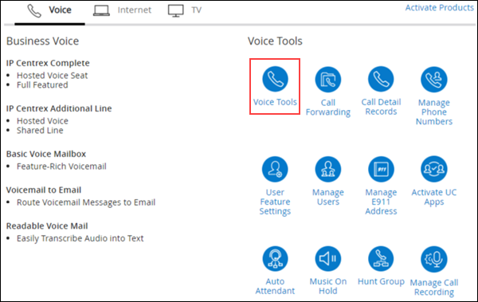Screen dimensions: 478x302
Task: Click the monitor icon on TV tab
Action: click(x=176, y=10)
